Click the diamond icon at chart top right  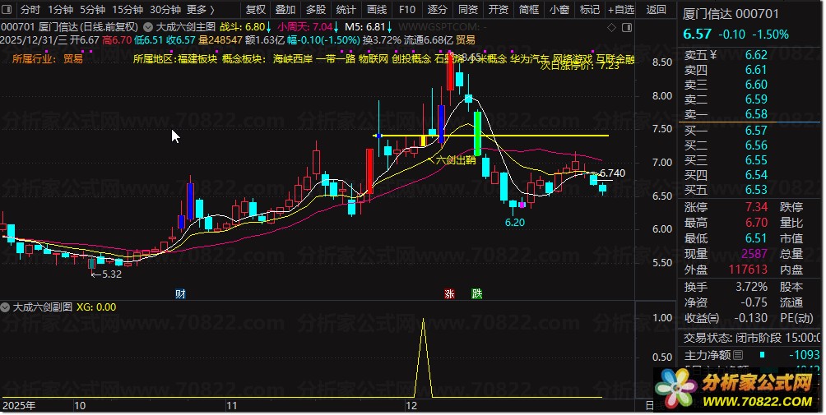(x=611, y=27)
